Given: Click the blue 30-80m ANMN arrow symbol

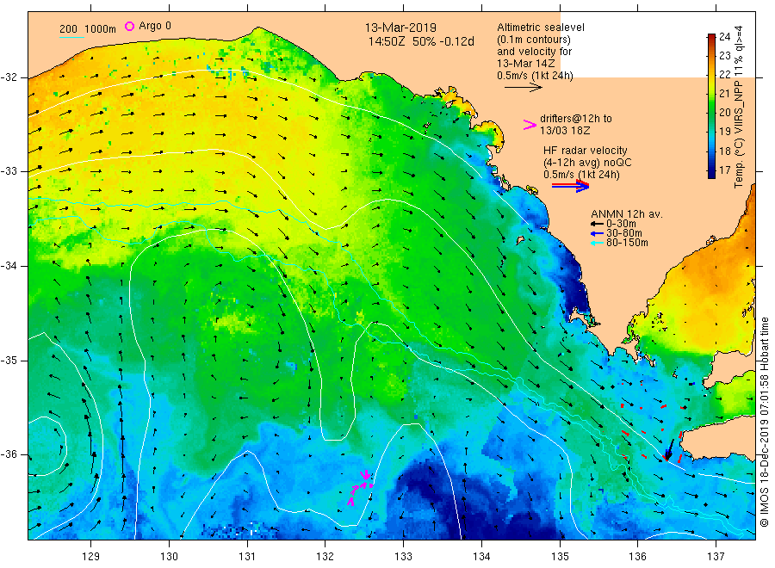Looking at the screenshot, I should tap(597, 233).
